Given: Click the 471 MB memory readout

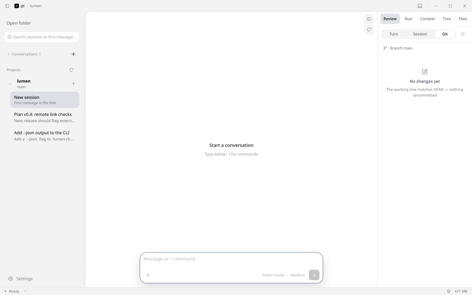Looking at the screenshot, I should pyautogui.click(x=461, y=291).
